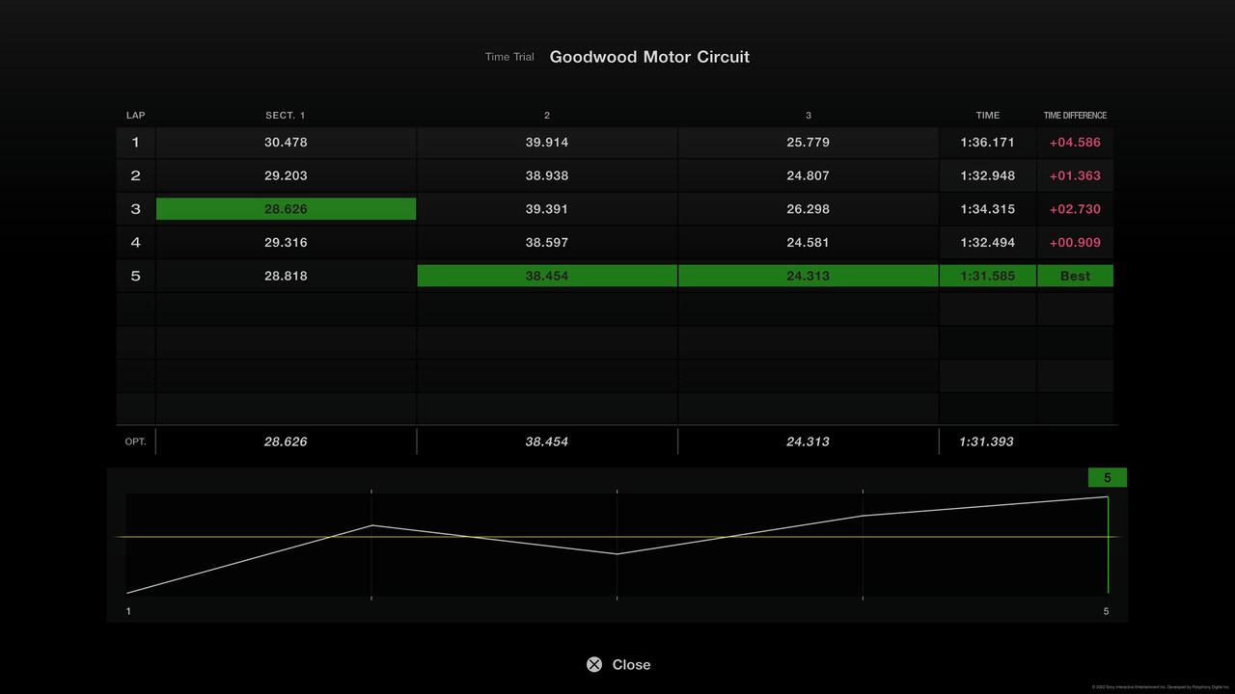This screenshot has height=694, width=1235.
Task: Click lap 1 sector 1 time 30.478
Action: tap(286, 142)
